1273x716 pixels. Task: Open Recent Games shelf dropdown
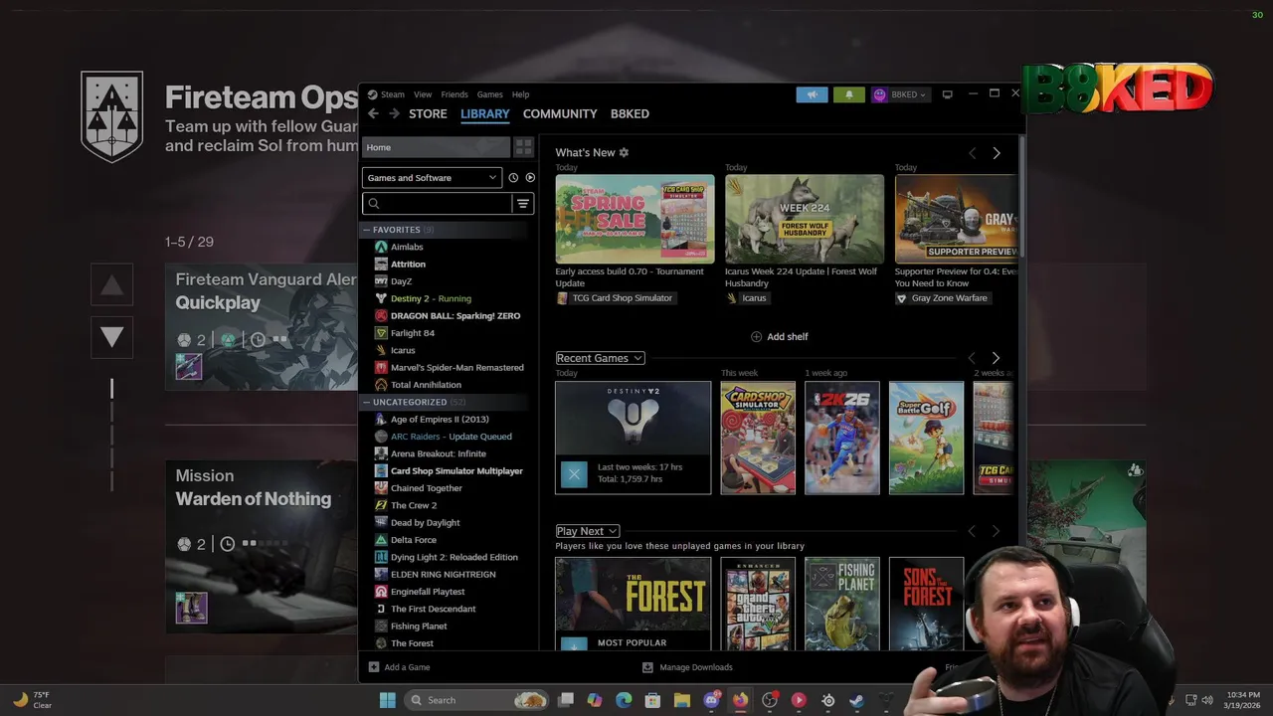600,358
